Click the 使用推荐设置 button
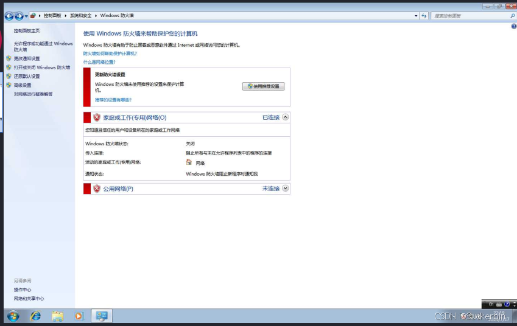The image size is (517, 326). pyautogui.click(x=264, y=86)
